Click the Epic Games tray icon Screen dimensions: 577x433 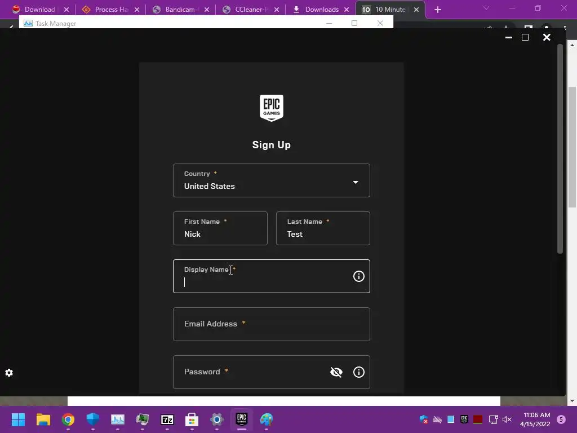point(464,419)
